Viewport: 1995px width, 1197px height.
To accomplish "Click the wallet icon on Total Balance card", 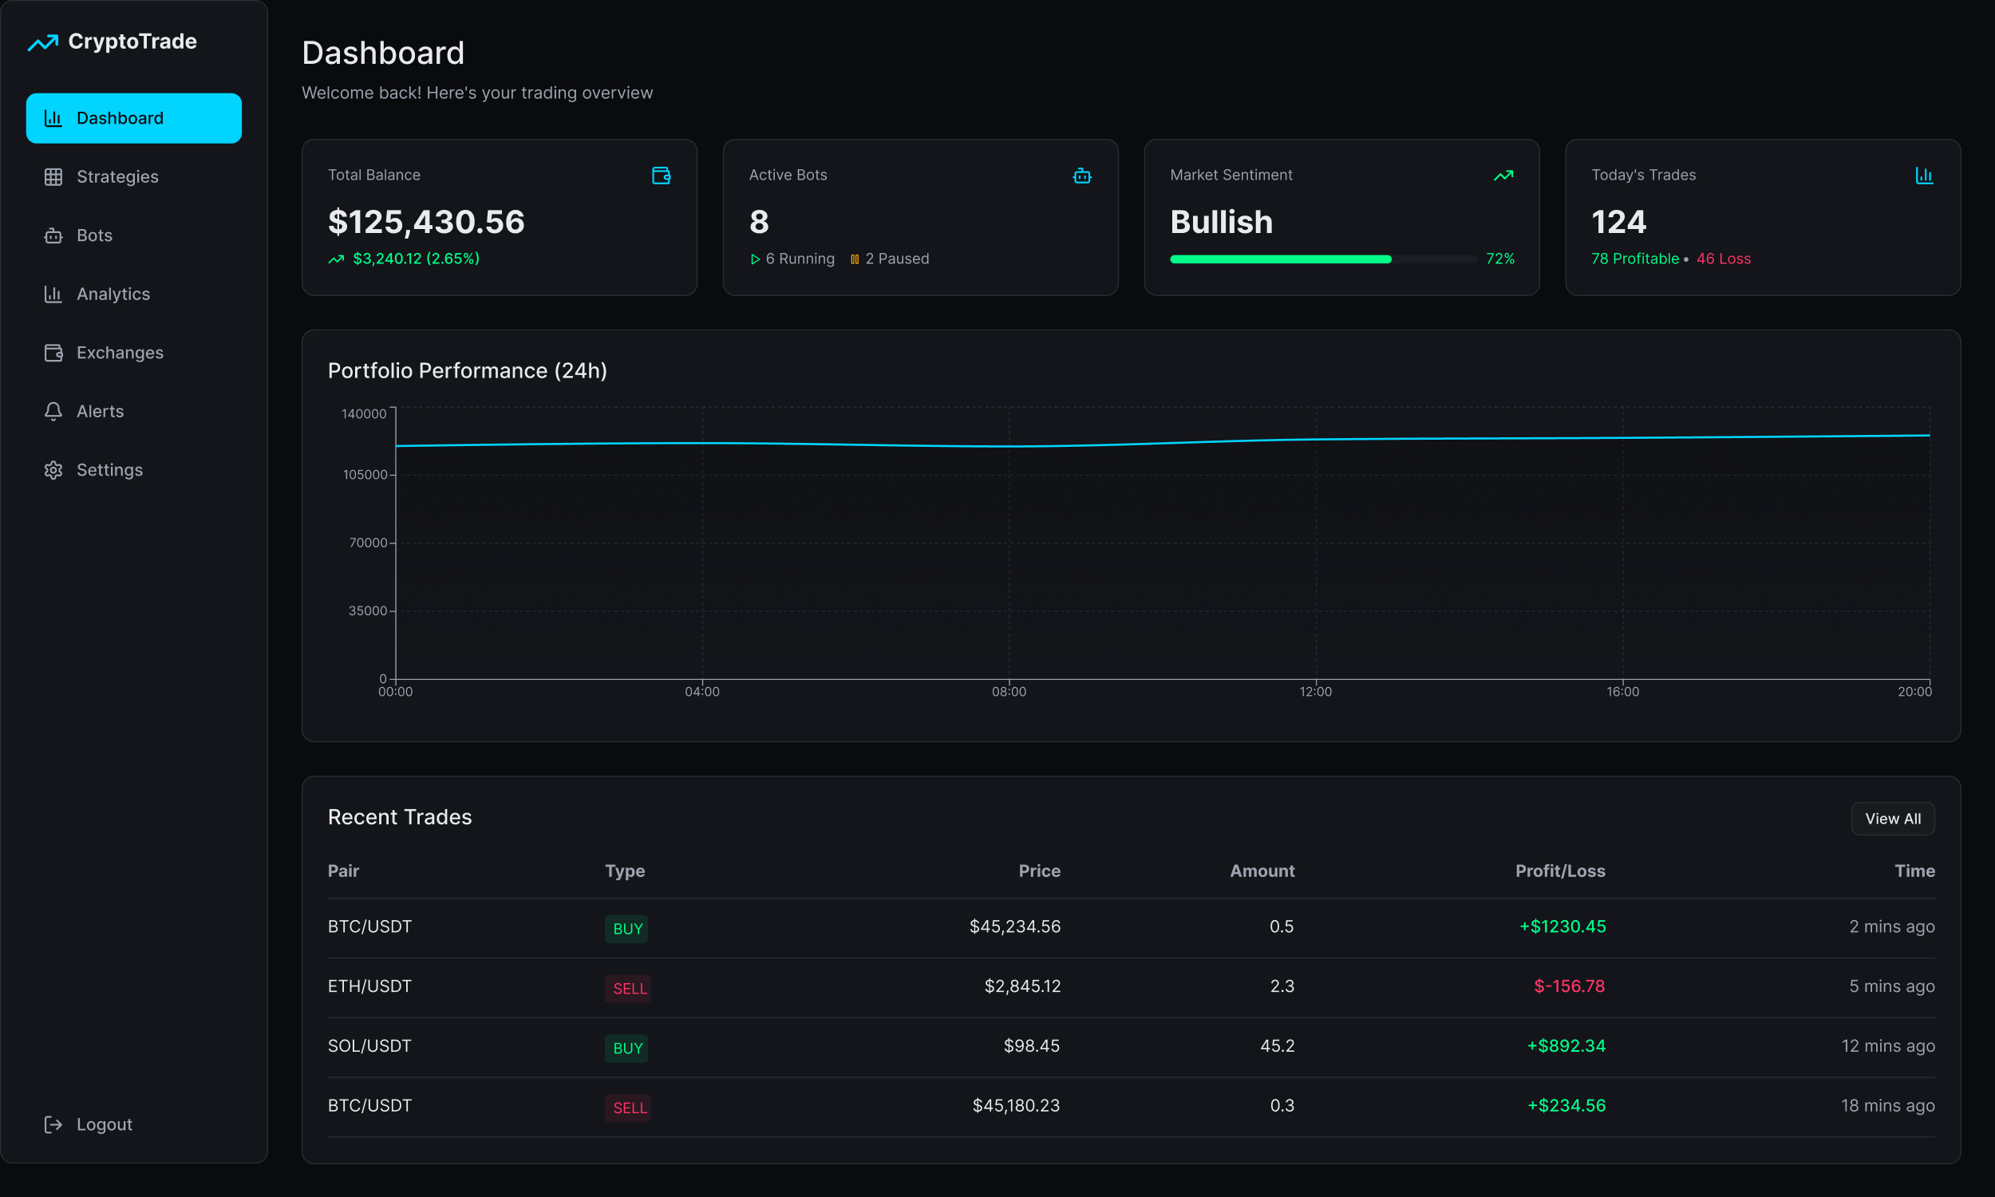I will 662,175.
